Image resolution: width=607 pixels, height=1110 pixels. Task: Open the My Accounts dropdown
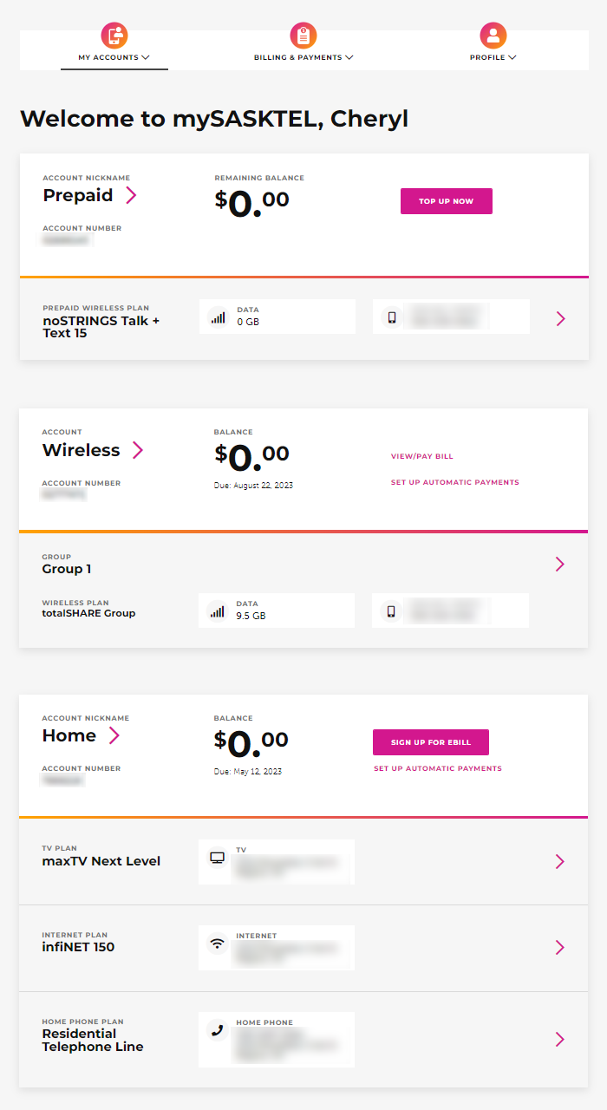click(114, 56)
